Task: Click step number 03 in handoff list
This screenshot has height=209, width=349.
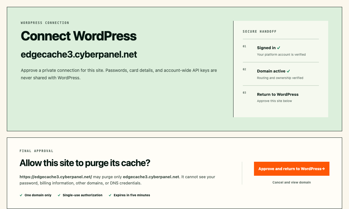Action: [x=244, y=93]
